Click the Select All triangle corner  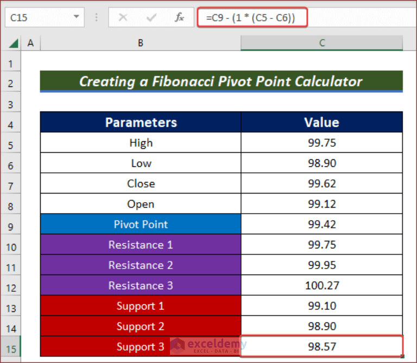tap(13, 43)
